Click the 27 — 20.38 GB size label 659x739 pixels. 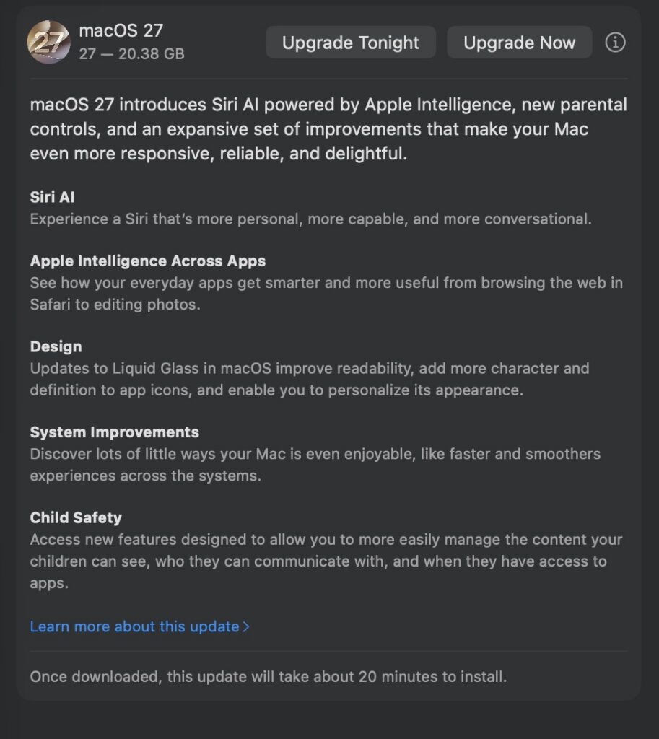click(131, 53)
